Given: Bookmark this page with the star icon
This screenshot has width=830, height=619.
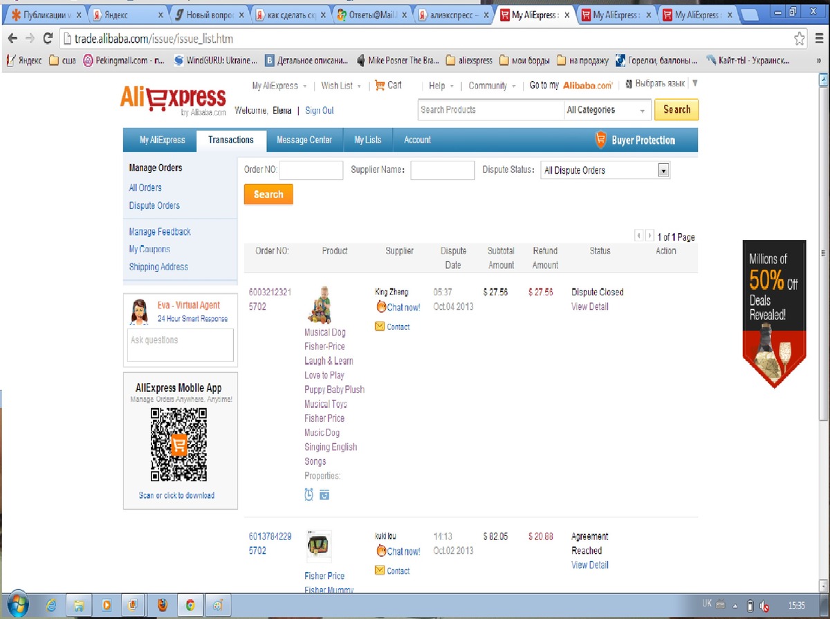Looking at the screenshot, I should (x=800, y=38).
